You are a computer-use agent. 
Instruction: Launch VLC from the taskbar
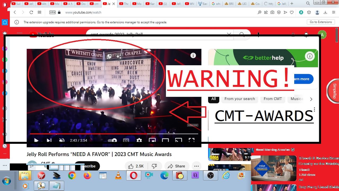[x=118, y=175]
